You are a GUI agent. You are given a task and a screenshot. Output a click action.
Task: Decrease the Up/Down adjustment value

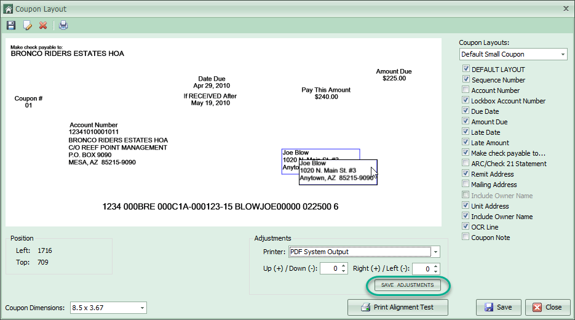(344, 271)
